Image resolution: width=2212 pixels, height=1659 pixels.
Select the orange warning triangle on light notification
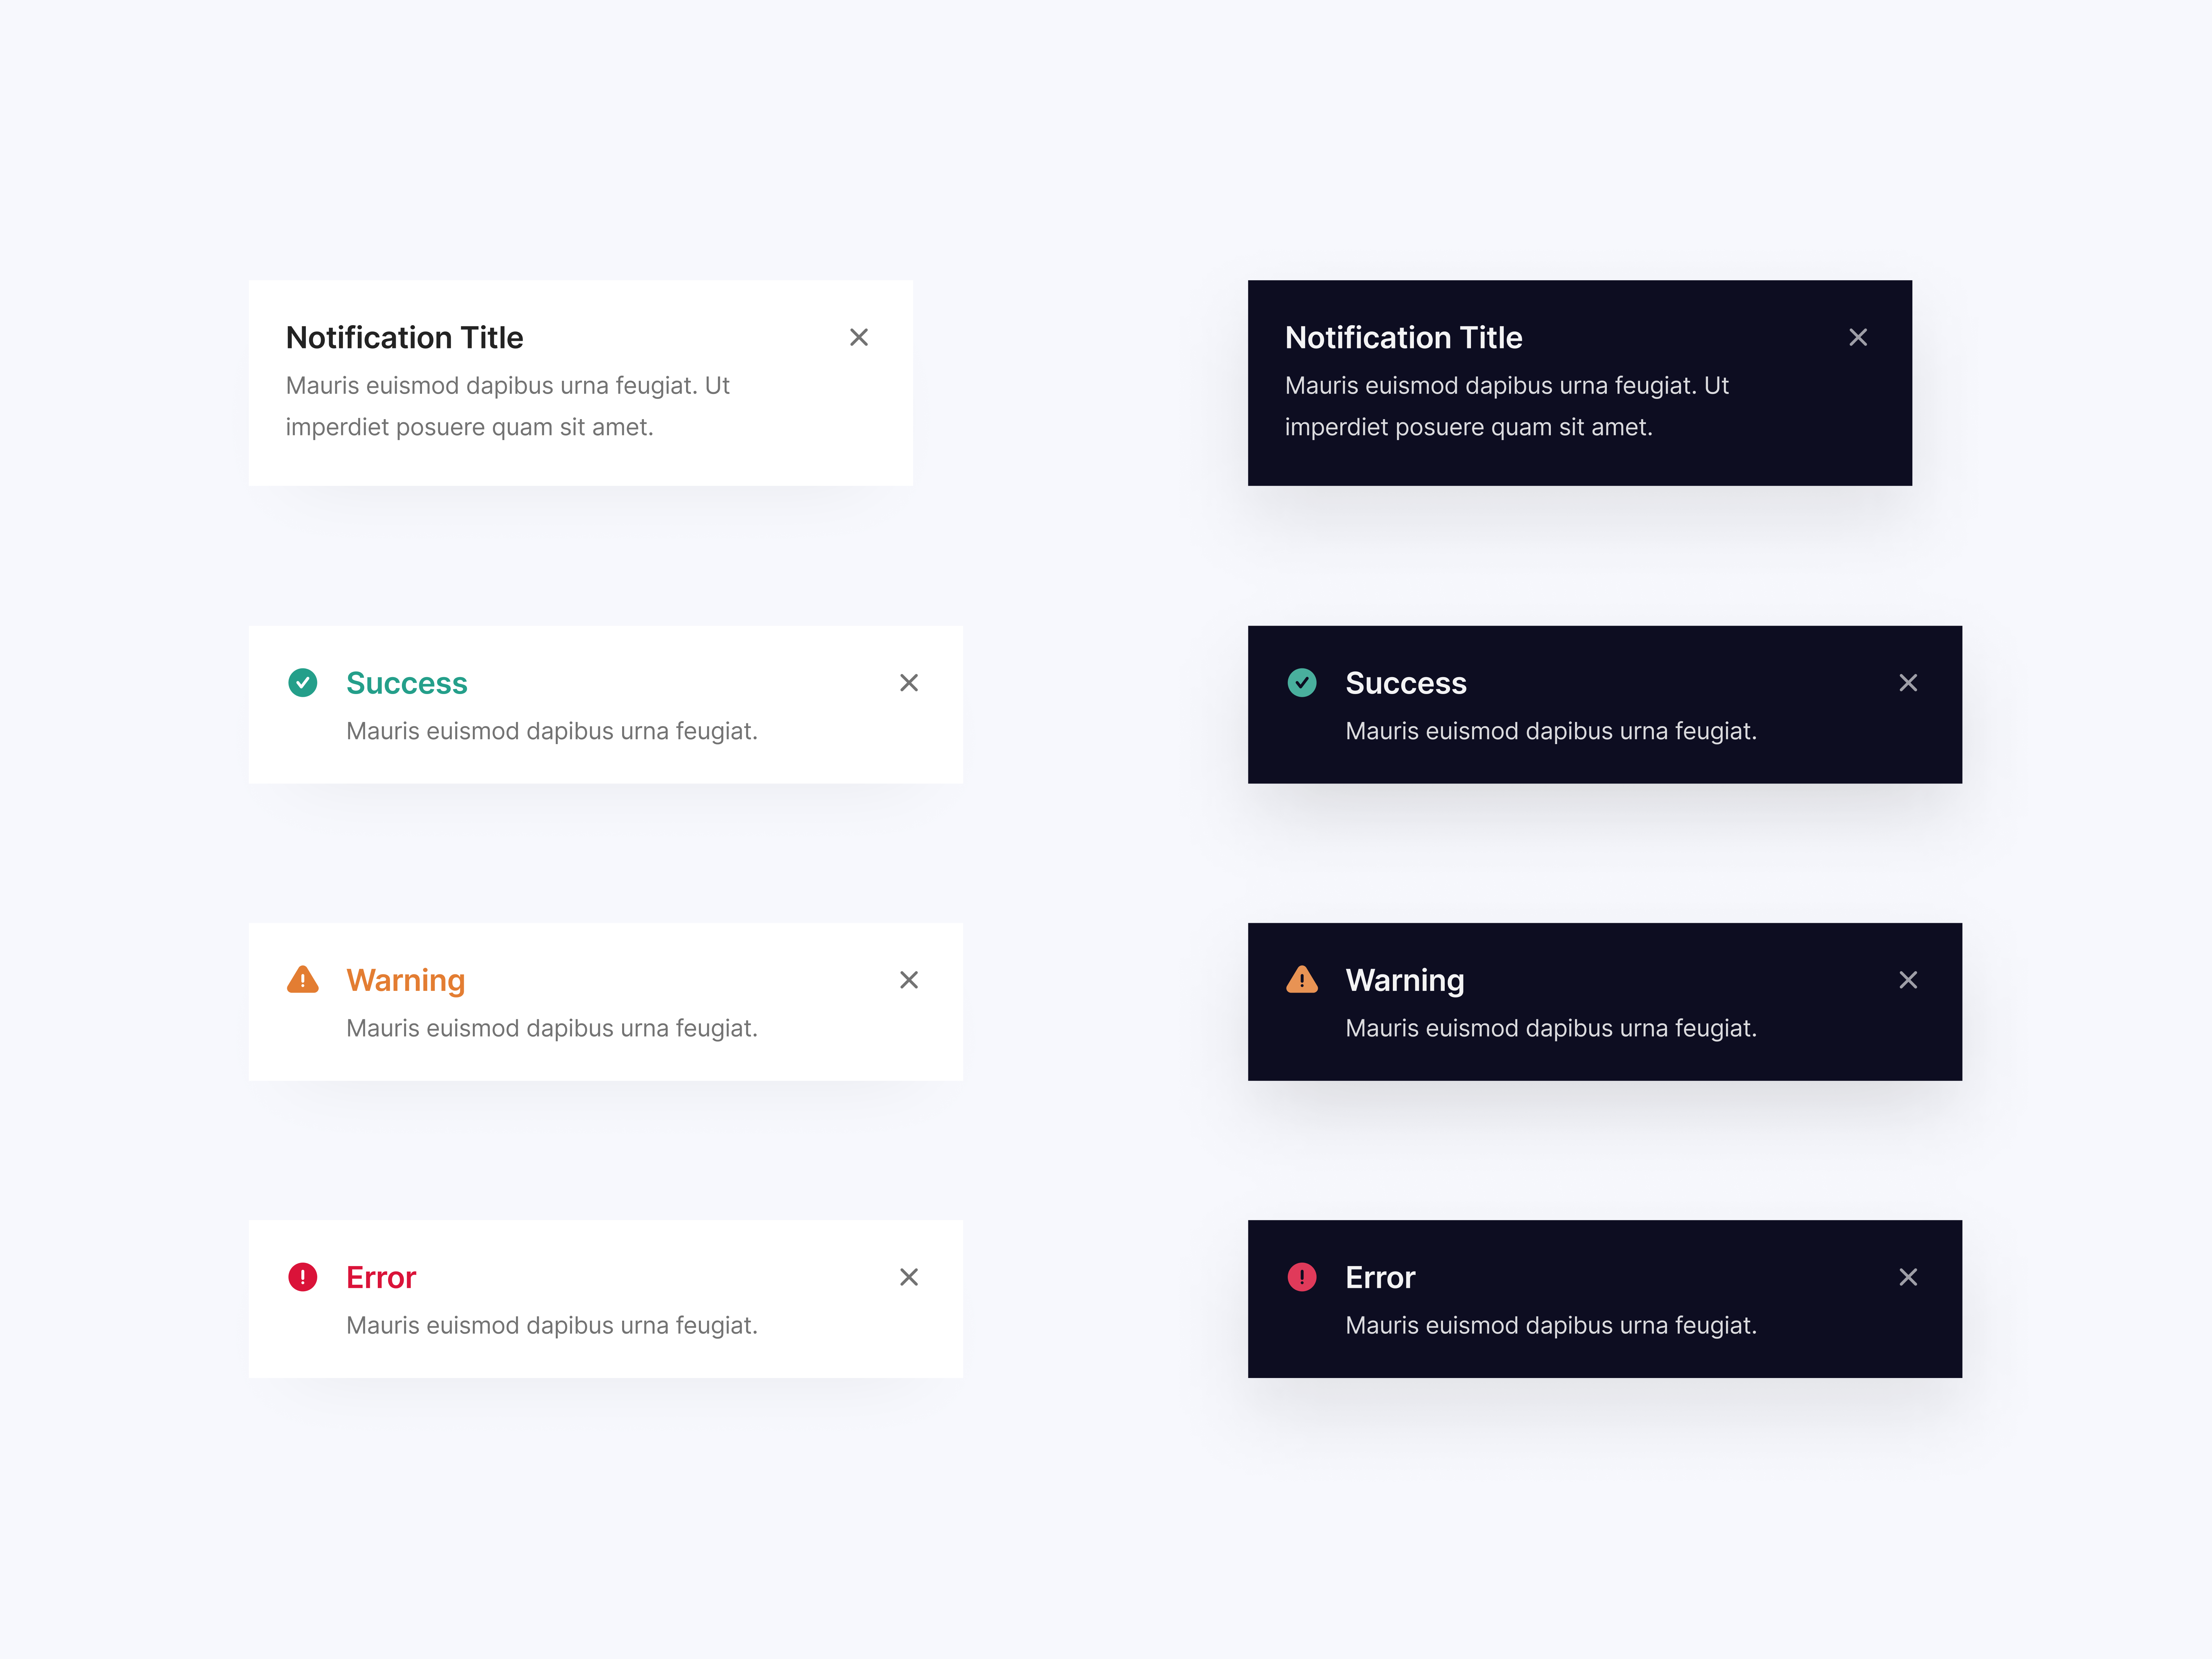click(303, 980)
